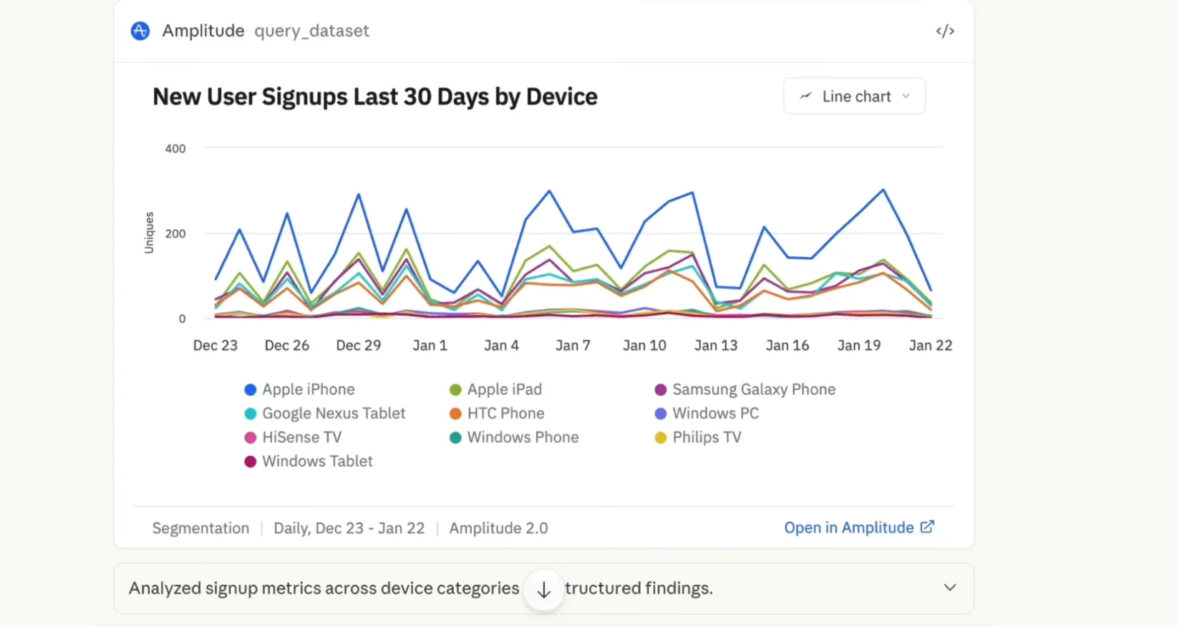Image resolution: width=1177 pixels, height=627 pixels.
Task: Click the Jan 16 x-axis label
Action: 788,345
